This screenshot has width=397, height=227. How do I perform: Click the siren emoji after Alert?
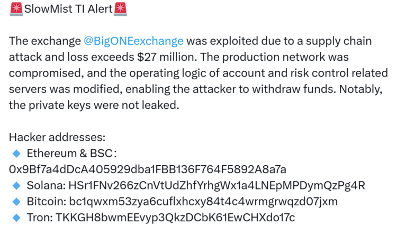(x=120, y=8)
